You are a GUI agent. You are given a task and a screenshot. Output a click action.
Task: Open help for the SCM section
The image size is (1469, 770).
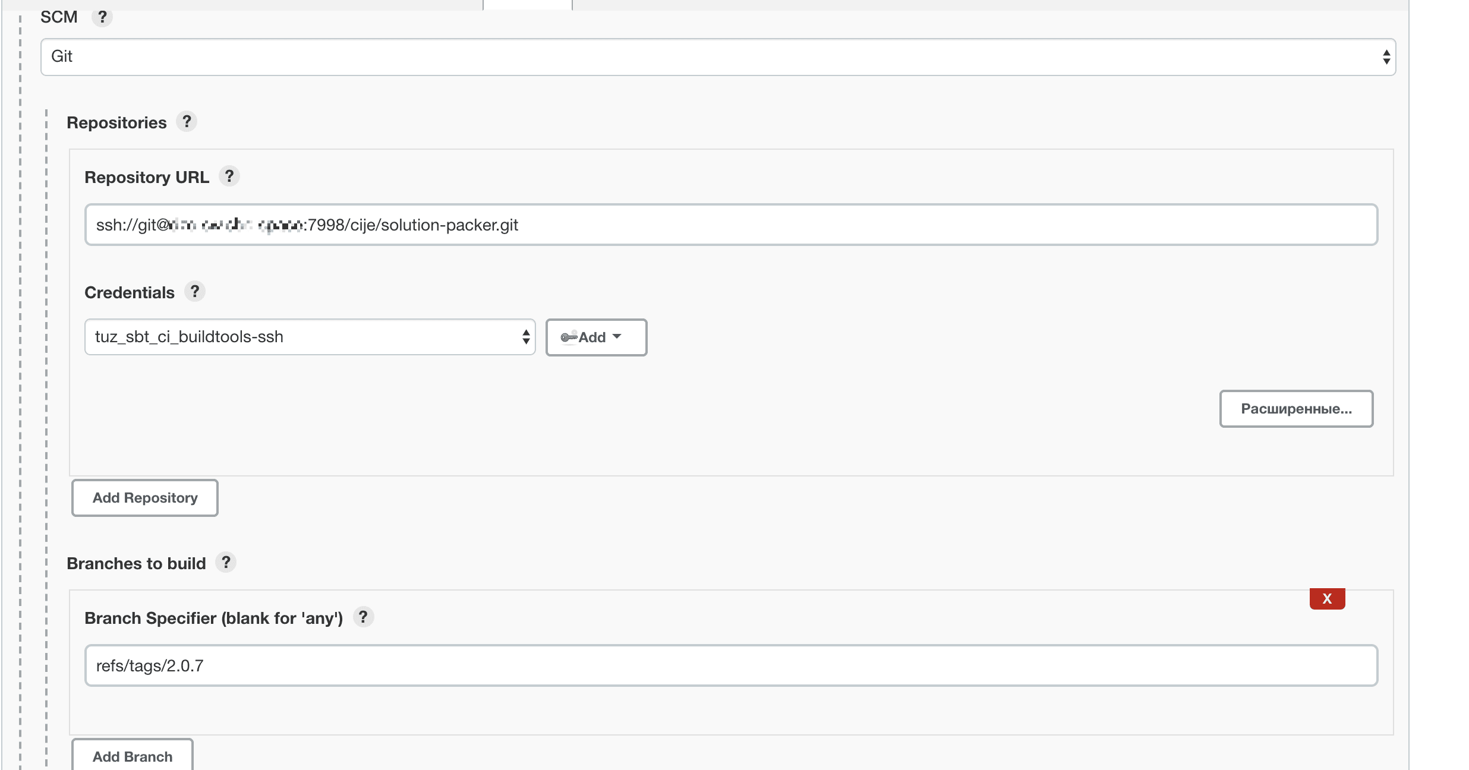102,17
